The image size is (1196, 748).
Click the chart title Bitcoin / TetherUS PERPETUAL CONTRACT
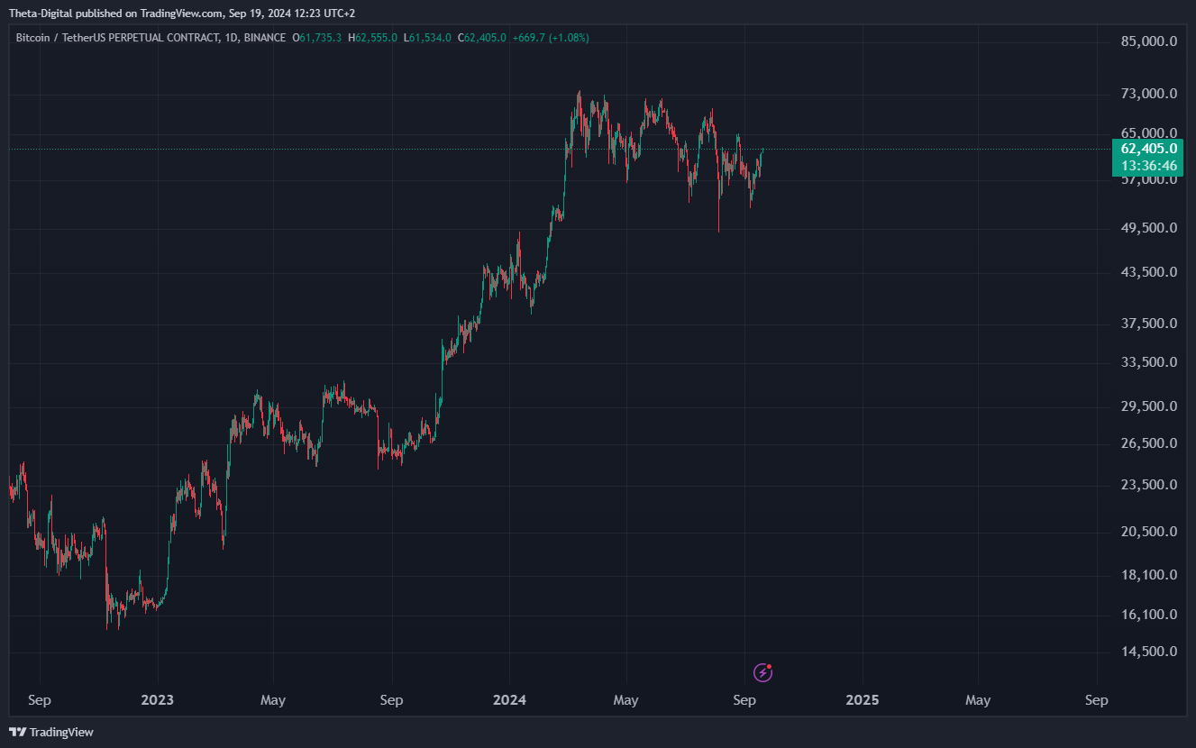[117, 38]
